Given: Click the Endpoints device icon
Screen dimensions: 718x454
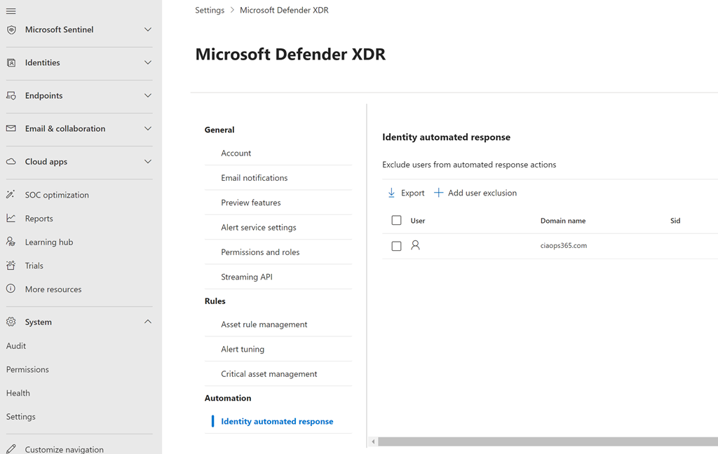Looking at the screenshot, I should pos(11,95).
